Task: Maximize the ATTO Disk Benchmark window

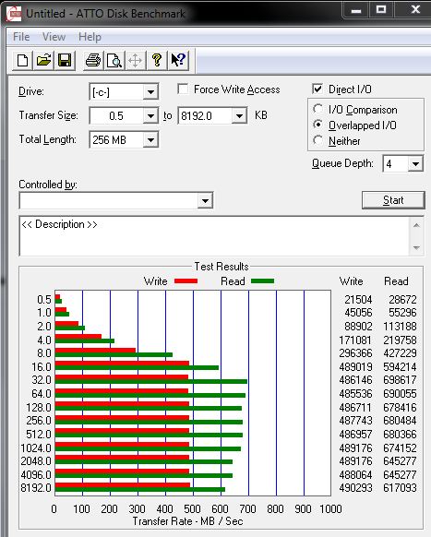Action: tap(381, 10)
